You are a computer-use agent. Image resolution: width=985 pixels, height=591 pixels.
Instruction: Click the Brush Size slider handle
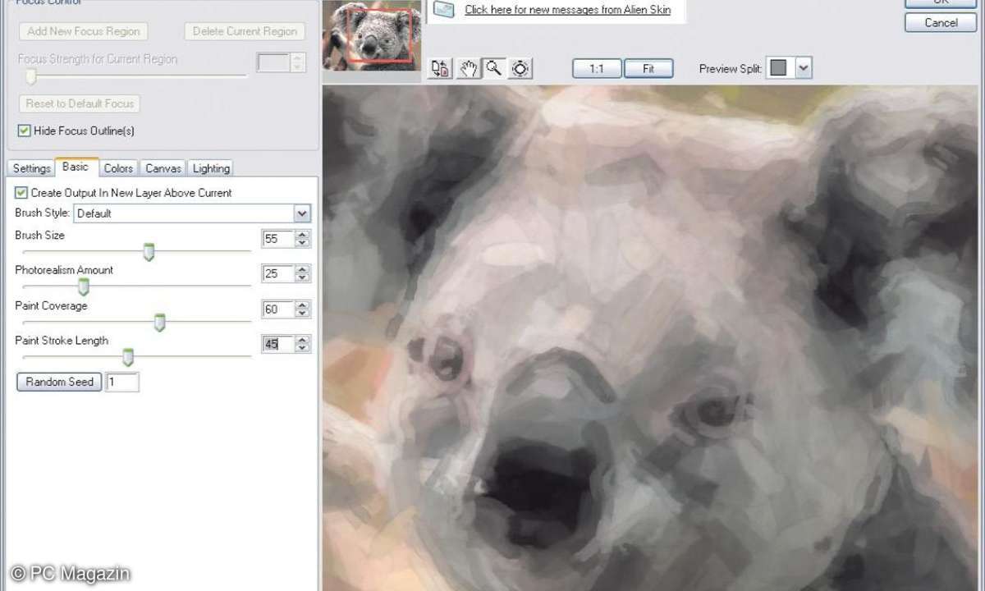(x=149, y=253)
